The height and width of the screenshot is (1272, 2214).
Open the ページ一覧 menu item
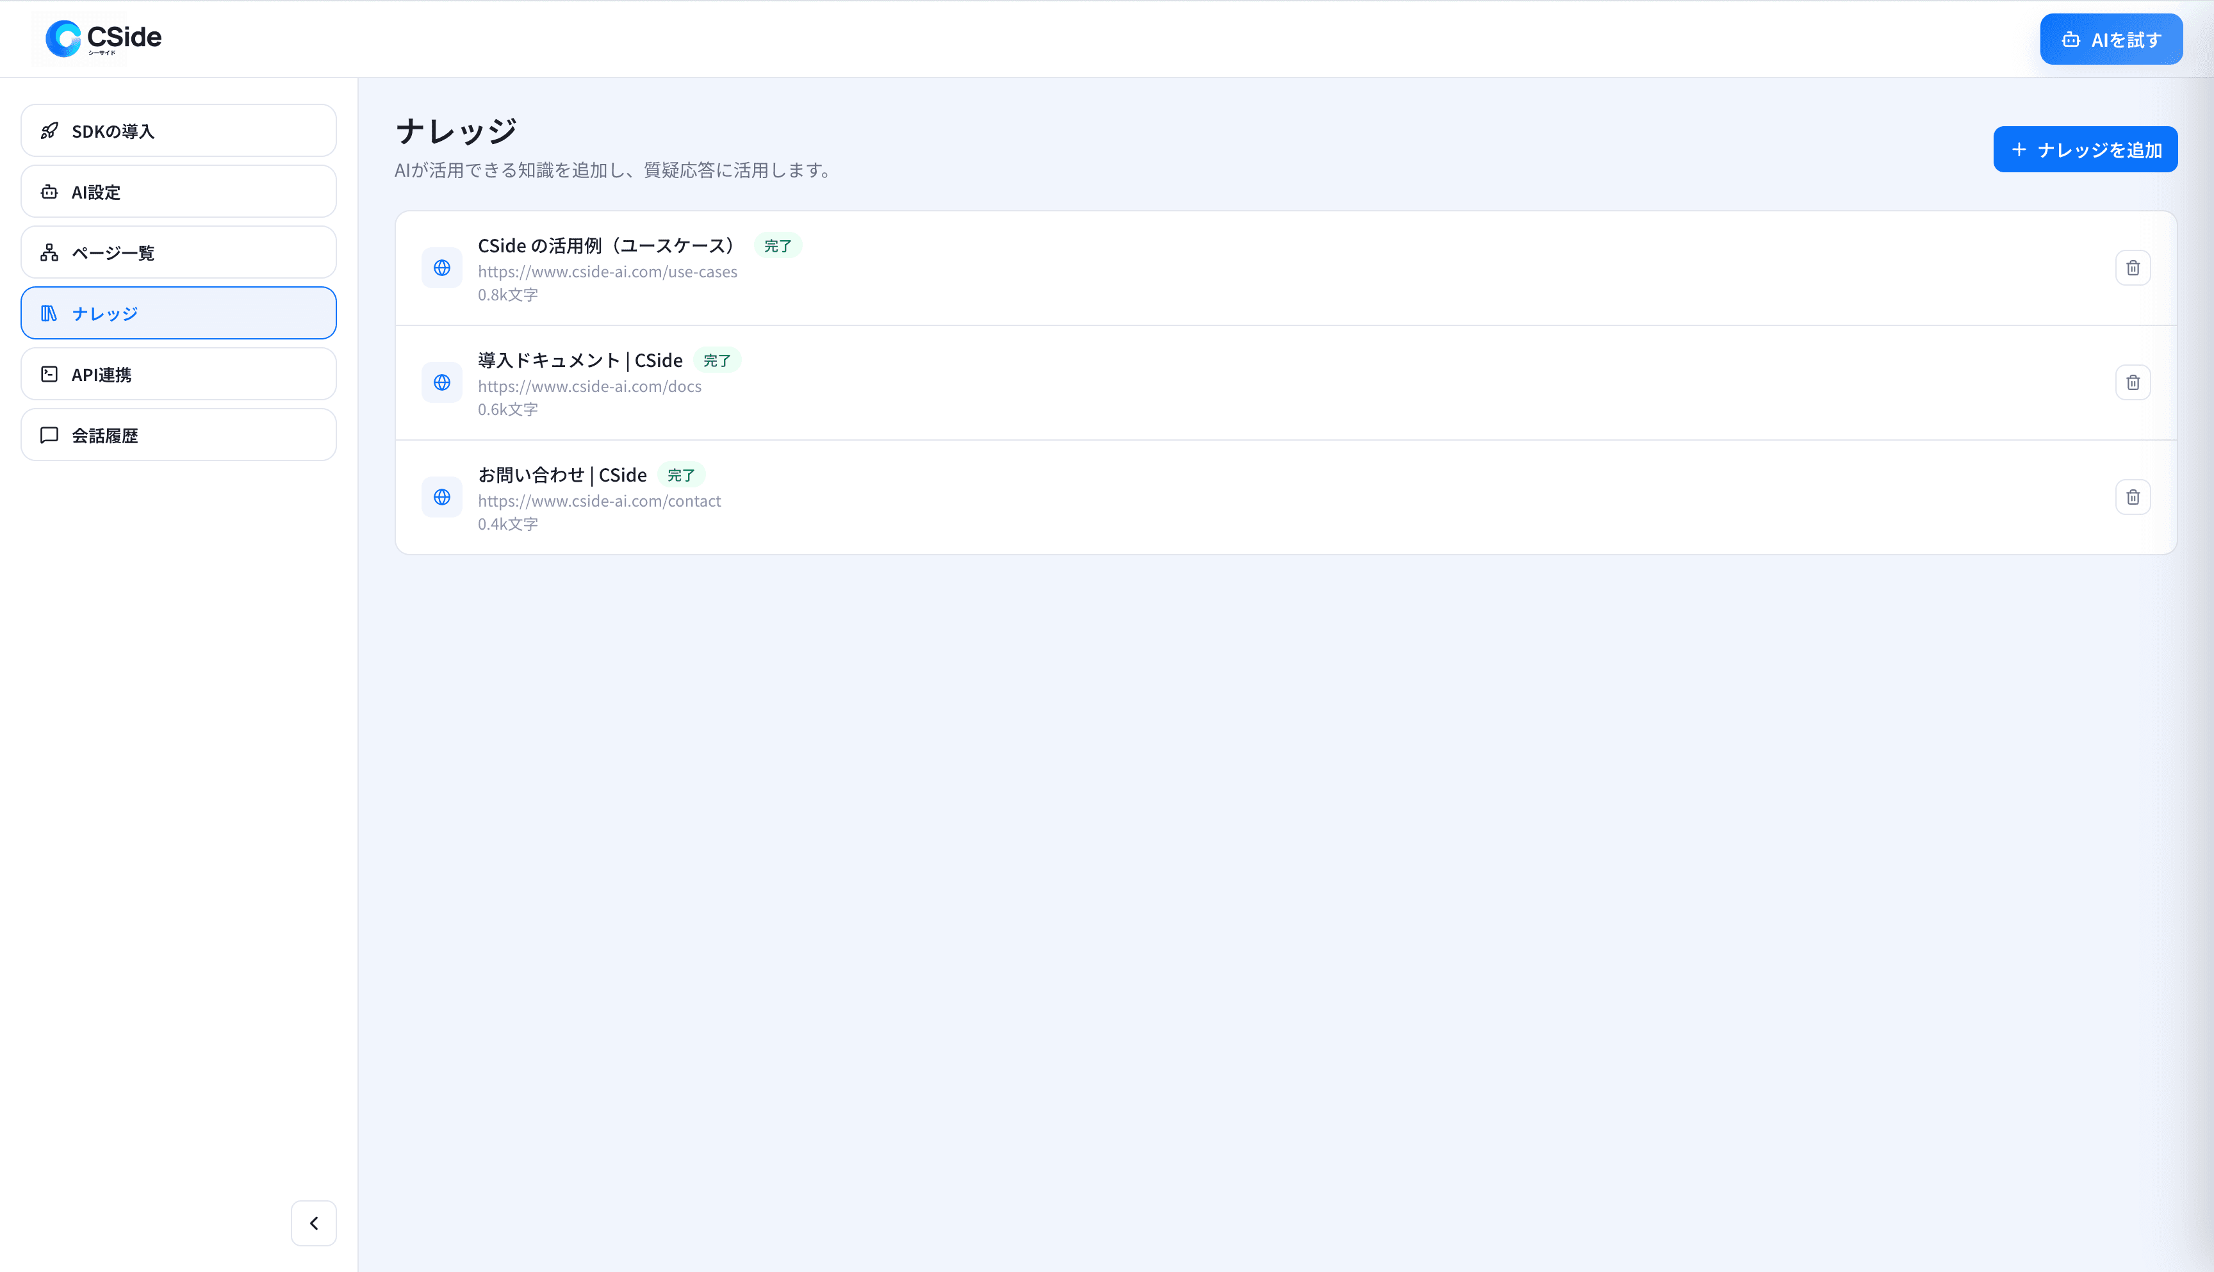pyautogui.click(x=179, y=252)
